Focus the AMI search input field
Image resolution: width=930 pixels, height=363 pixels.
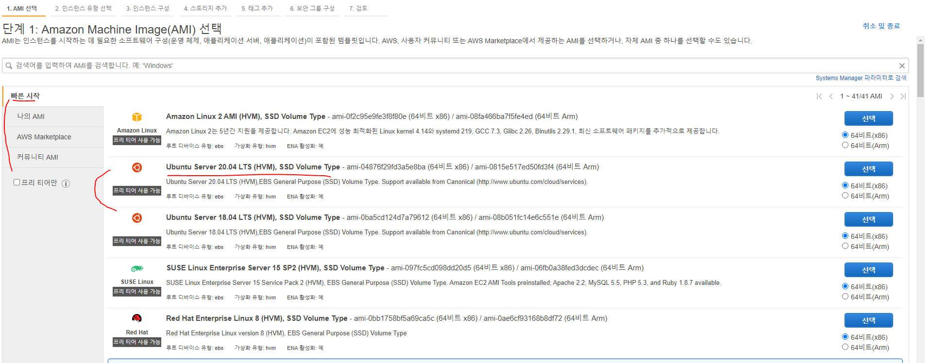tap(455, 66)
